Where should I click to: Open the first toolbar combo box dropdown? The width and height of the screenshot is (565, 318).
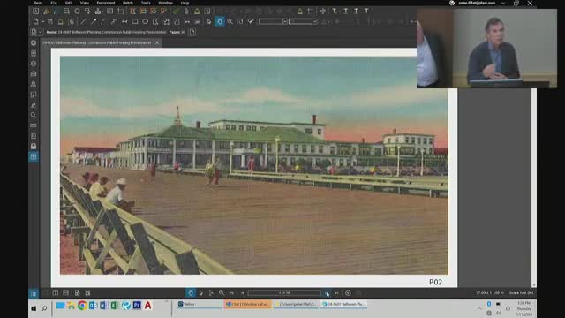(x=285, y=21)
